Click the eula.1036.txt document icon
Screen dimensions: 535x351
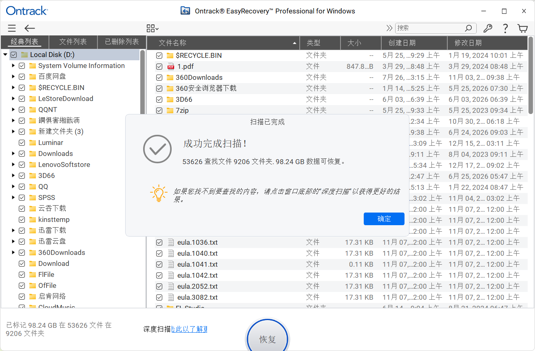tap(171, 242)
